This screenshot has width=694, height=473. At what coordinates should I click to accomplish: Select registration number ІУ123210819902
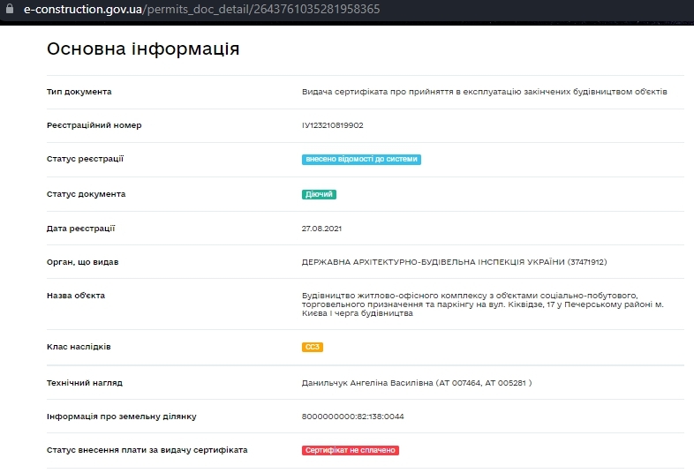332,125
